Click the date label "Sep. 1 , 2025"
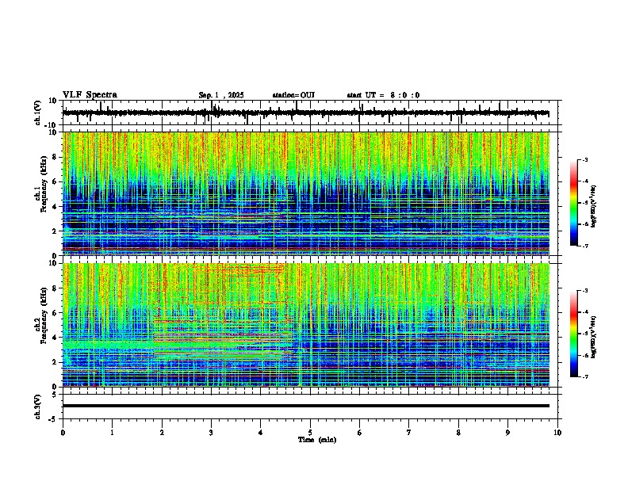 (x=221, y=95)
